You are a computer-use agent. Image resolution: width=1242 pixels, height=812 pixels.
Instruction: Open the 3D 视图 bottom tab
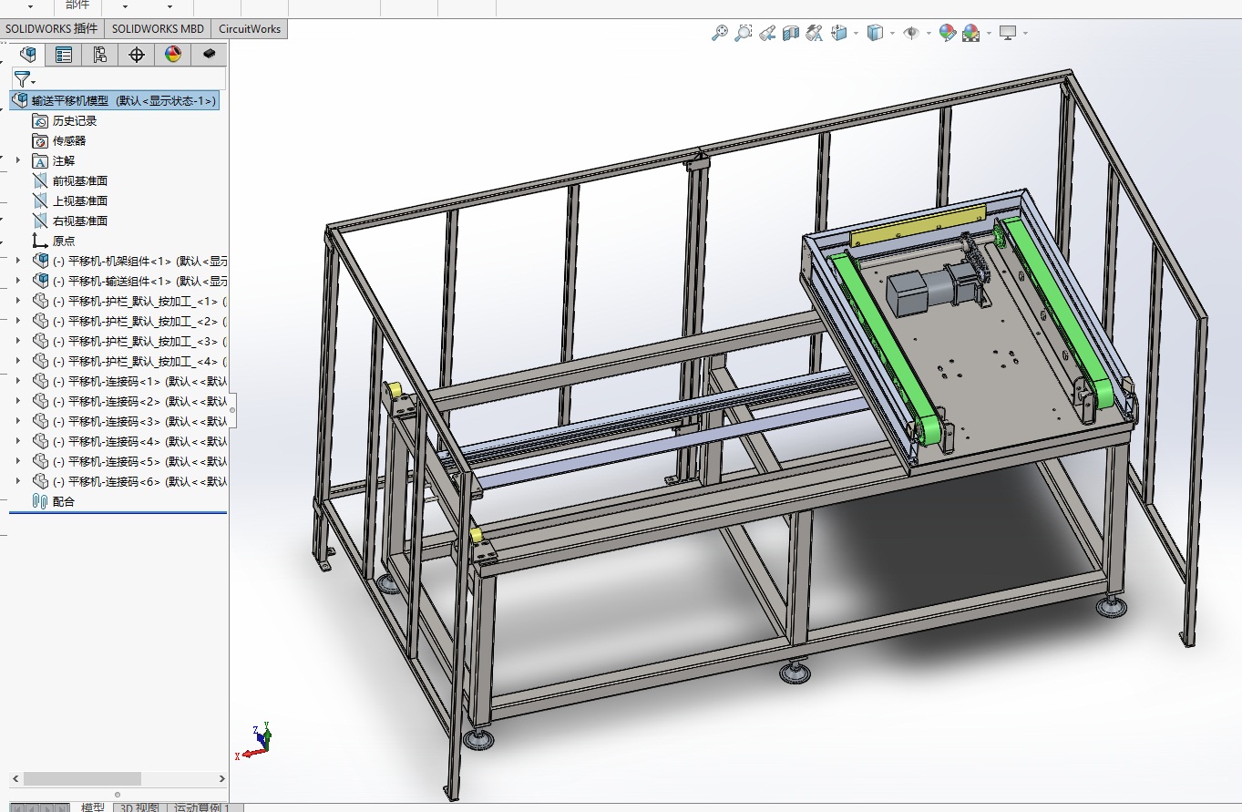coord(139,807)
